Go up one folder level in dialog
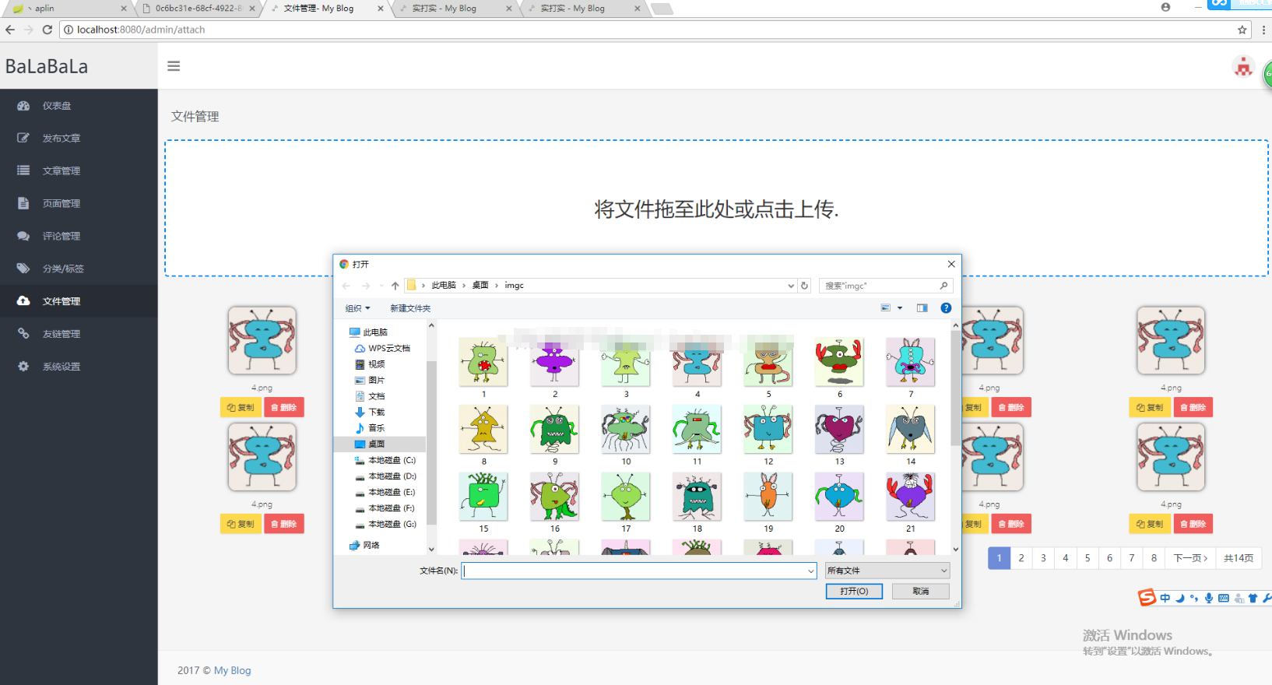The image size is (1272, 685). coord(395,286)
